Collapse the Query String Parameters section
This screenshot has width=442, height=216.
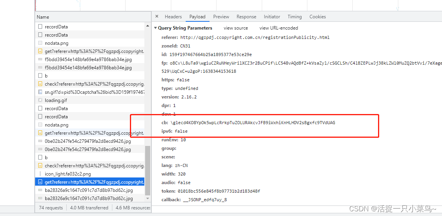coord(155,28)
